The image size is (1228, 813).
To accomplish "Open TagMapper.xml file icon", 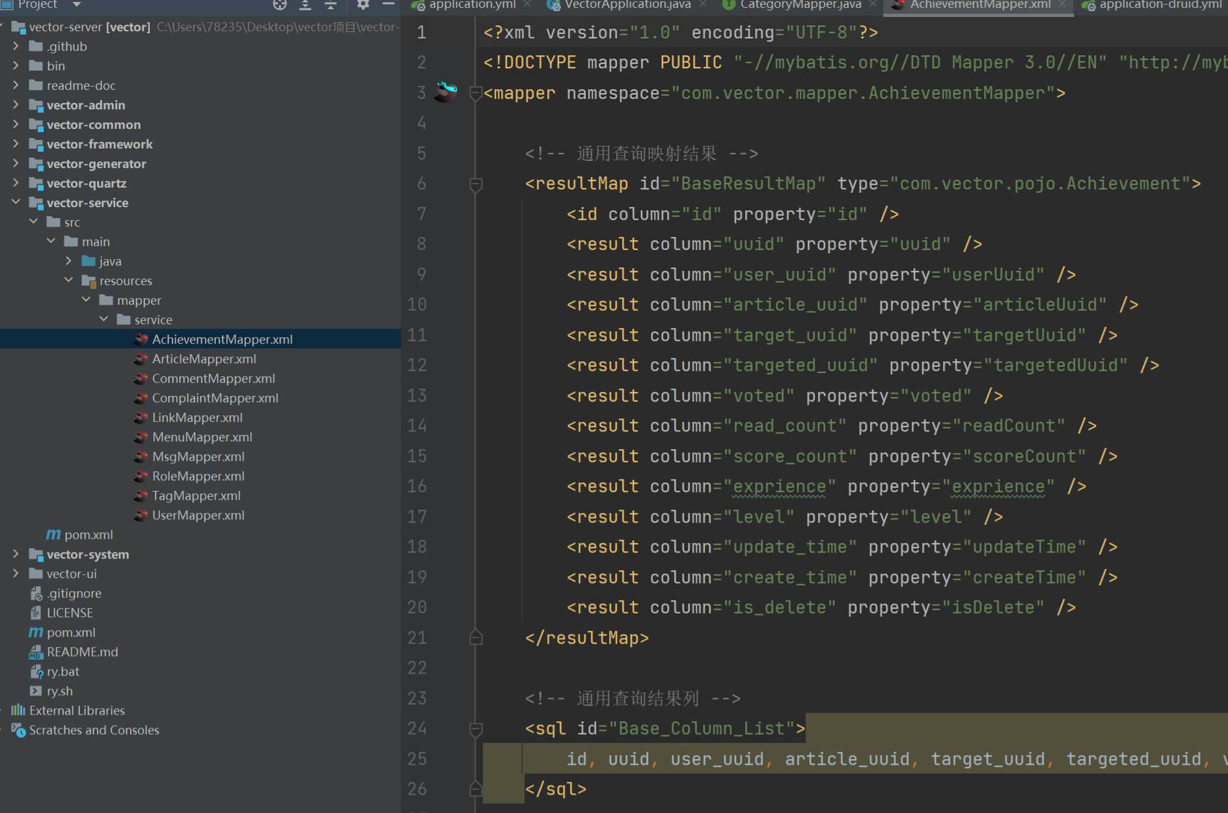I will tap(141, 495).
